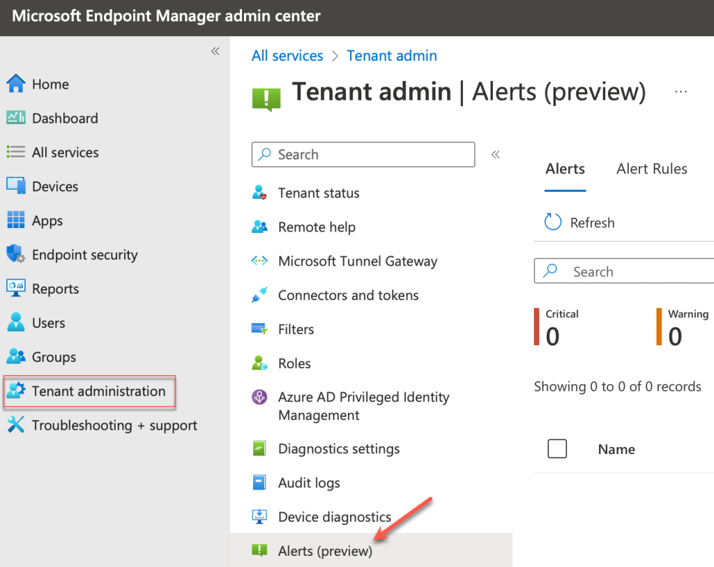Open Troubleshooting + support
Viewport: 714px width, 567px height.
[114, 425]
